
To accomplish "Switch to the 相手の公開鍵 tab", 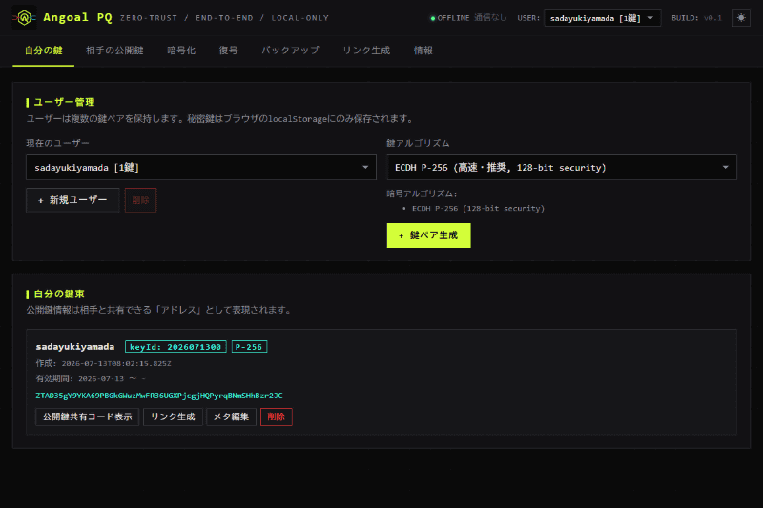I will tap(114, 51).
